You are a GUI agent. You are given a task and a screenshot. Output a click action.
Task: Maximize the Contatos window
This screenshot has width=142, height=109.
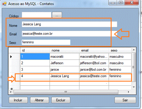click(x=121, y=3)
